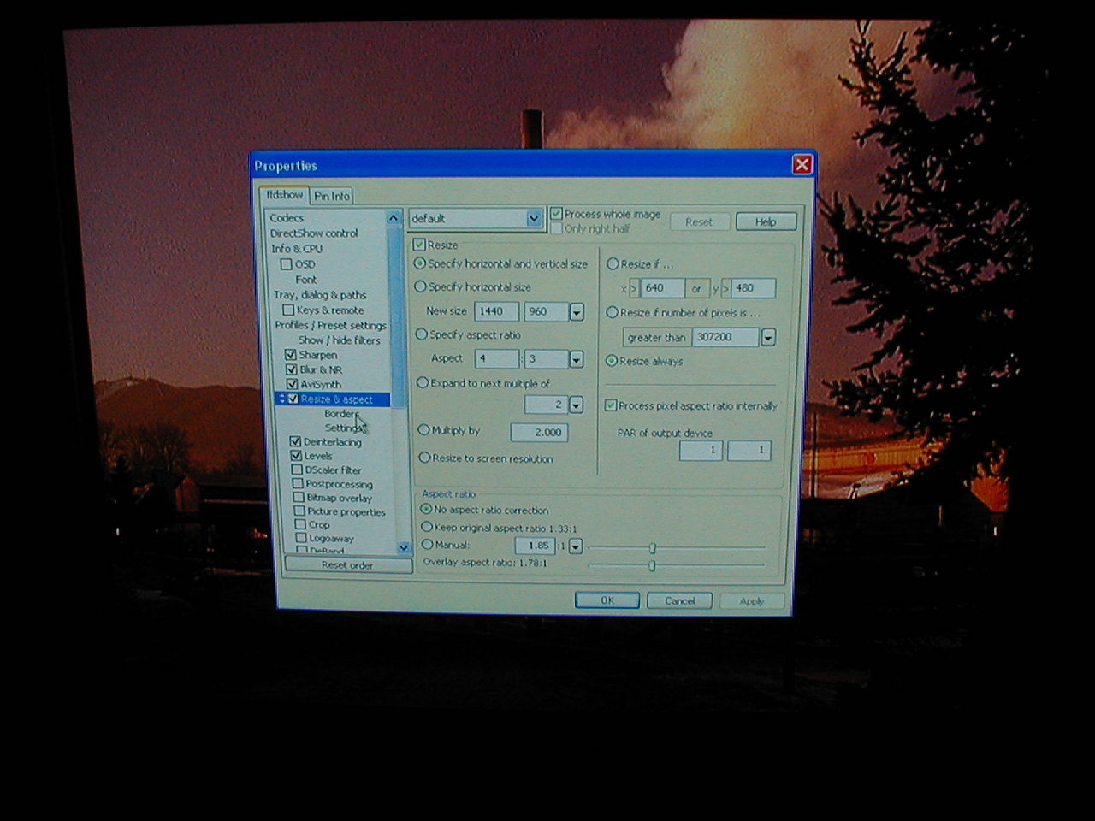Select Specify horizontal and vertical size
This screenshot has width=1095, height=821.
(420, 263)
